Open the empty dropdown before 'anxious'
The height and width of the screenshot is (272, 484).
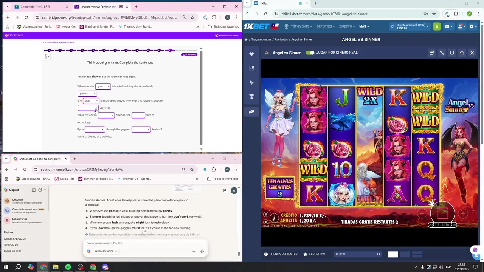[106, 115]
